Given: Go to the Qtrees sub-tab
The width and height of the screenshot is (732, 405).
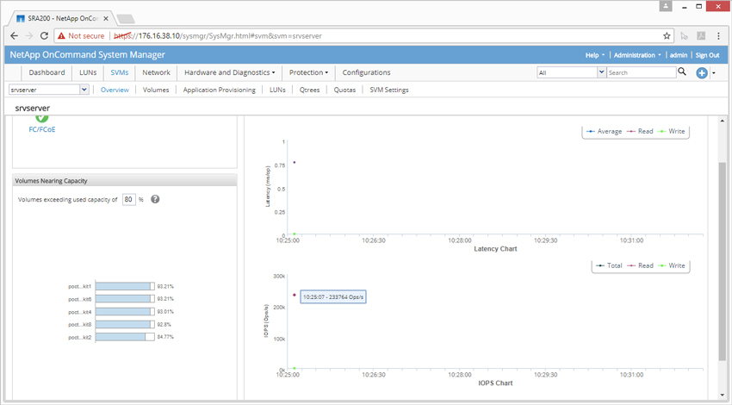Looking at the screenshot, I should pos(309,90).
